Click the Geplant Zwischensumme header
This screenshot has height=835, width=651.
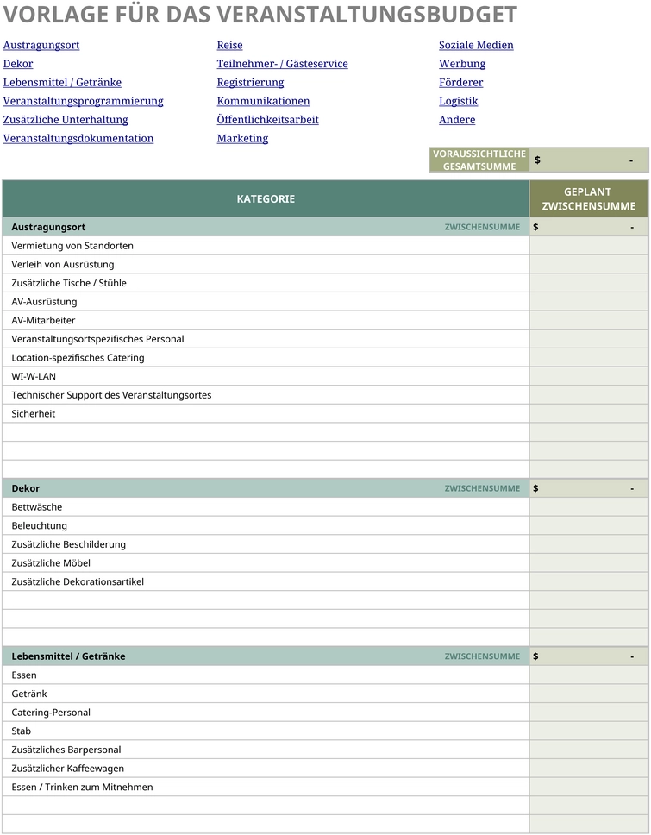click(589, 198)
